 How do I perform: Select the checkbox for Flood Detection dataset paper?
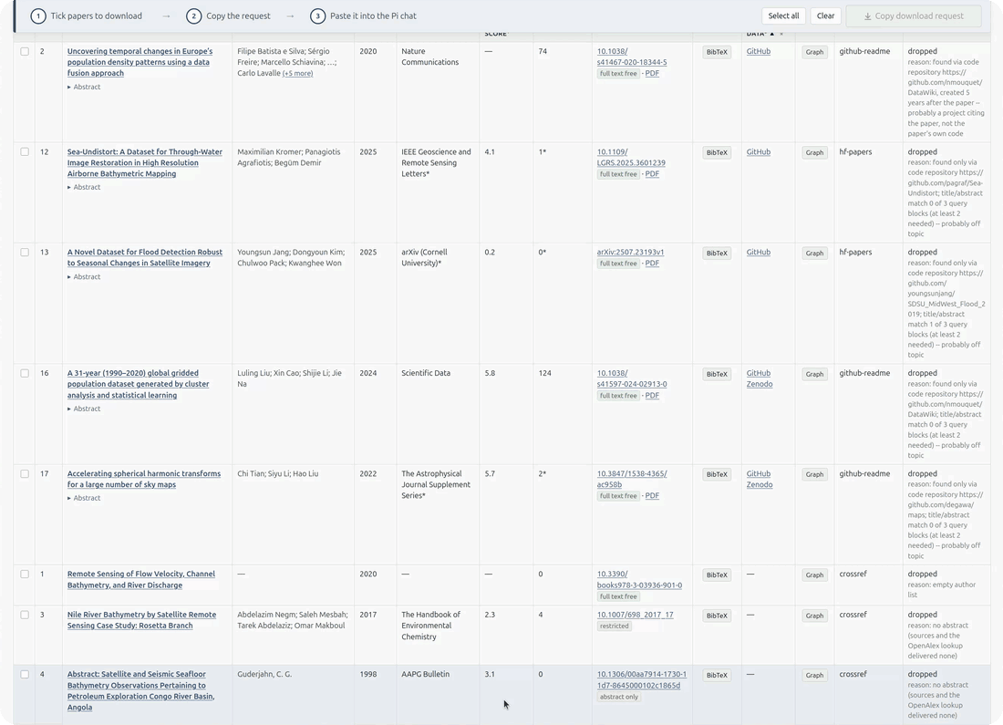[x=25, y=252]
